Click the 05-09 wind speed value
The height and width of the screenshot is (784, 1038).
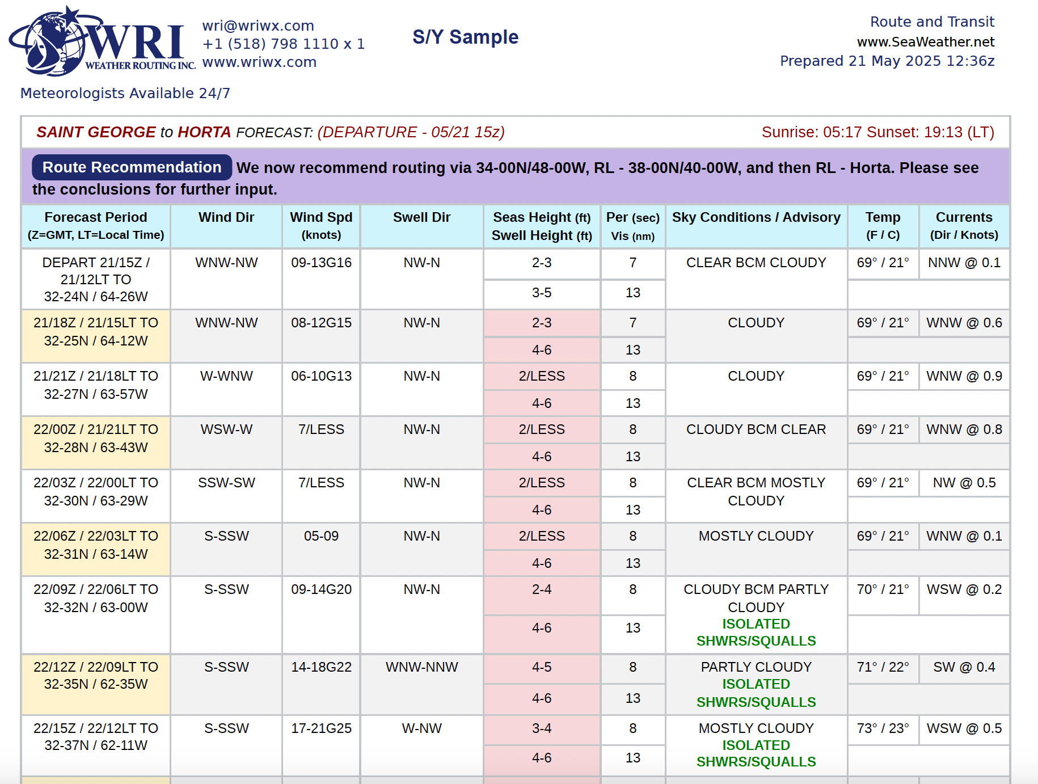coord(321,536)
